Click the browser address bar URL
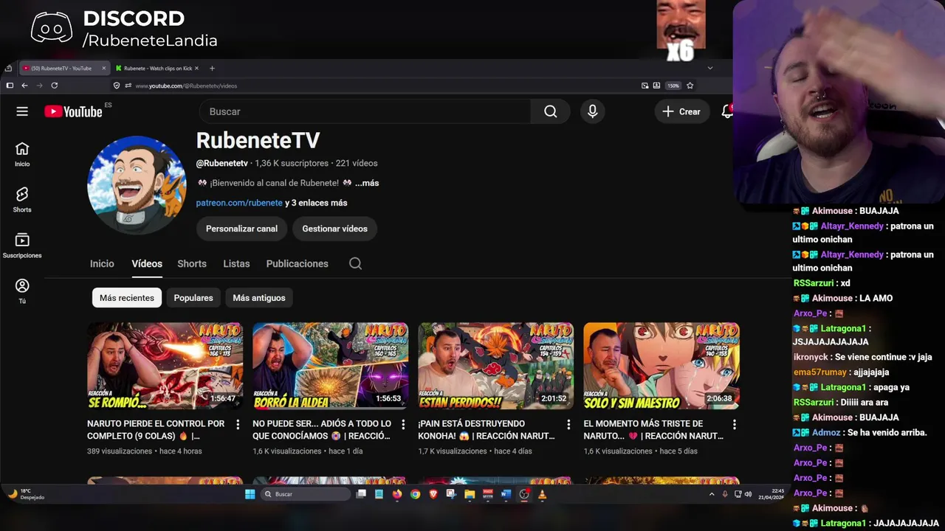The width and height of the screenshot is (945, 531). coord(186,86)
